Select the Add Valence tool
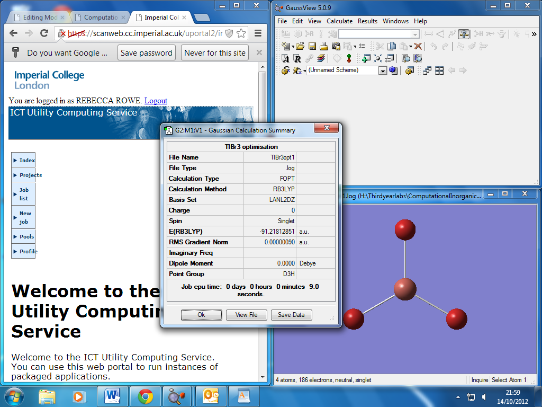 pos(478,33)
